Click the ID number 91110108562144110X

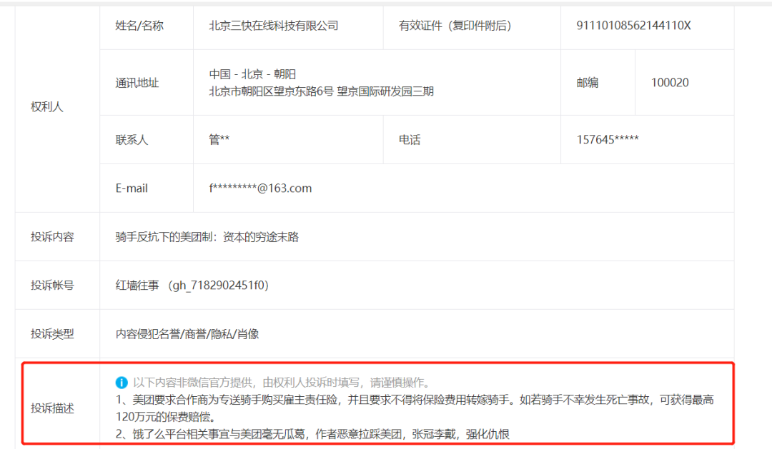[x=633, y=26]
